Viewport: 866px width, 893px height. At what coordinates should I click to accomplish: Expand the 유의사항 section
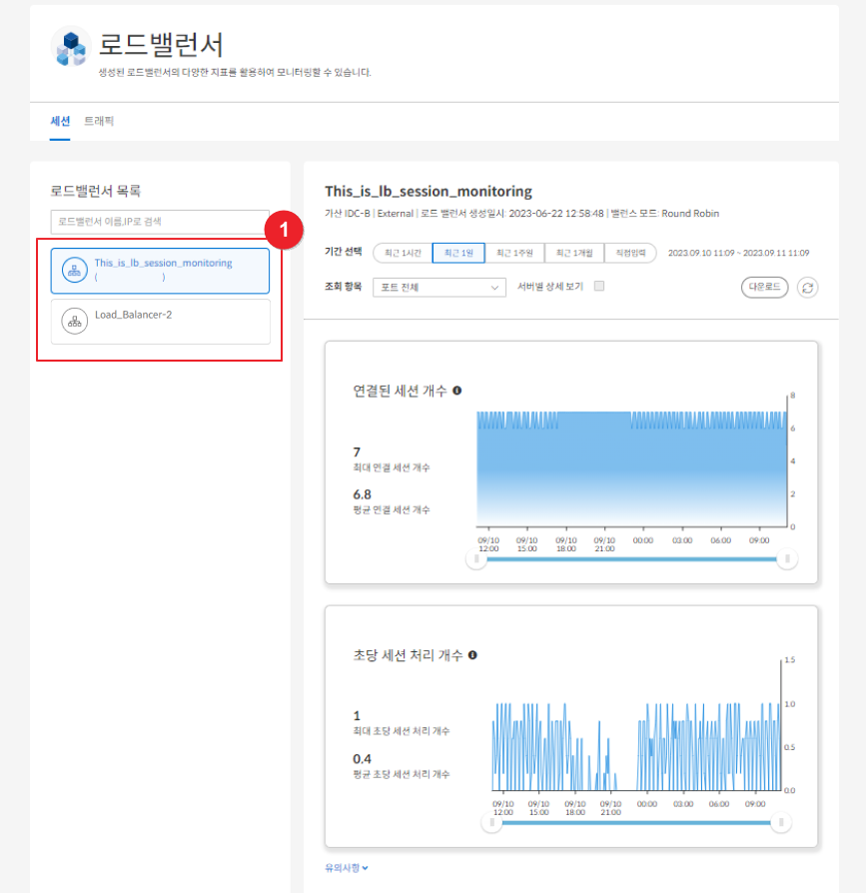tap(346, 868)
